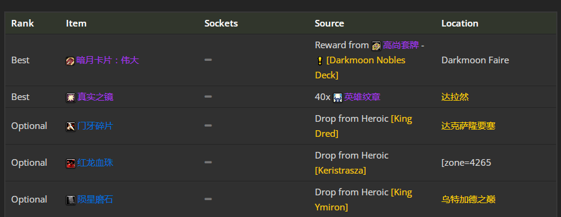561x217 pixels.
Task: Follow the Darkmoon Nobles Deck quest link
Action: [x=360, y=68]
